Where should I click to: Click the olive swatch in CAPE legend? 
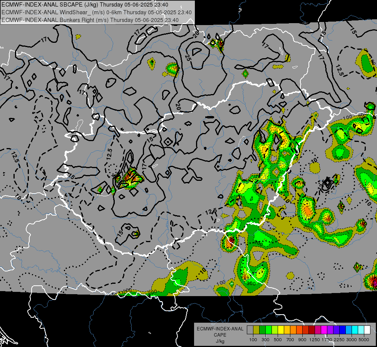click(x=256, y=330)
